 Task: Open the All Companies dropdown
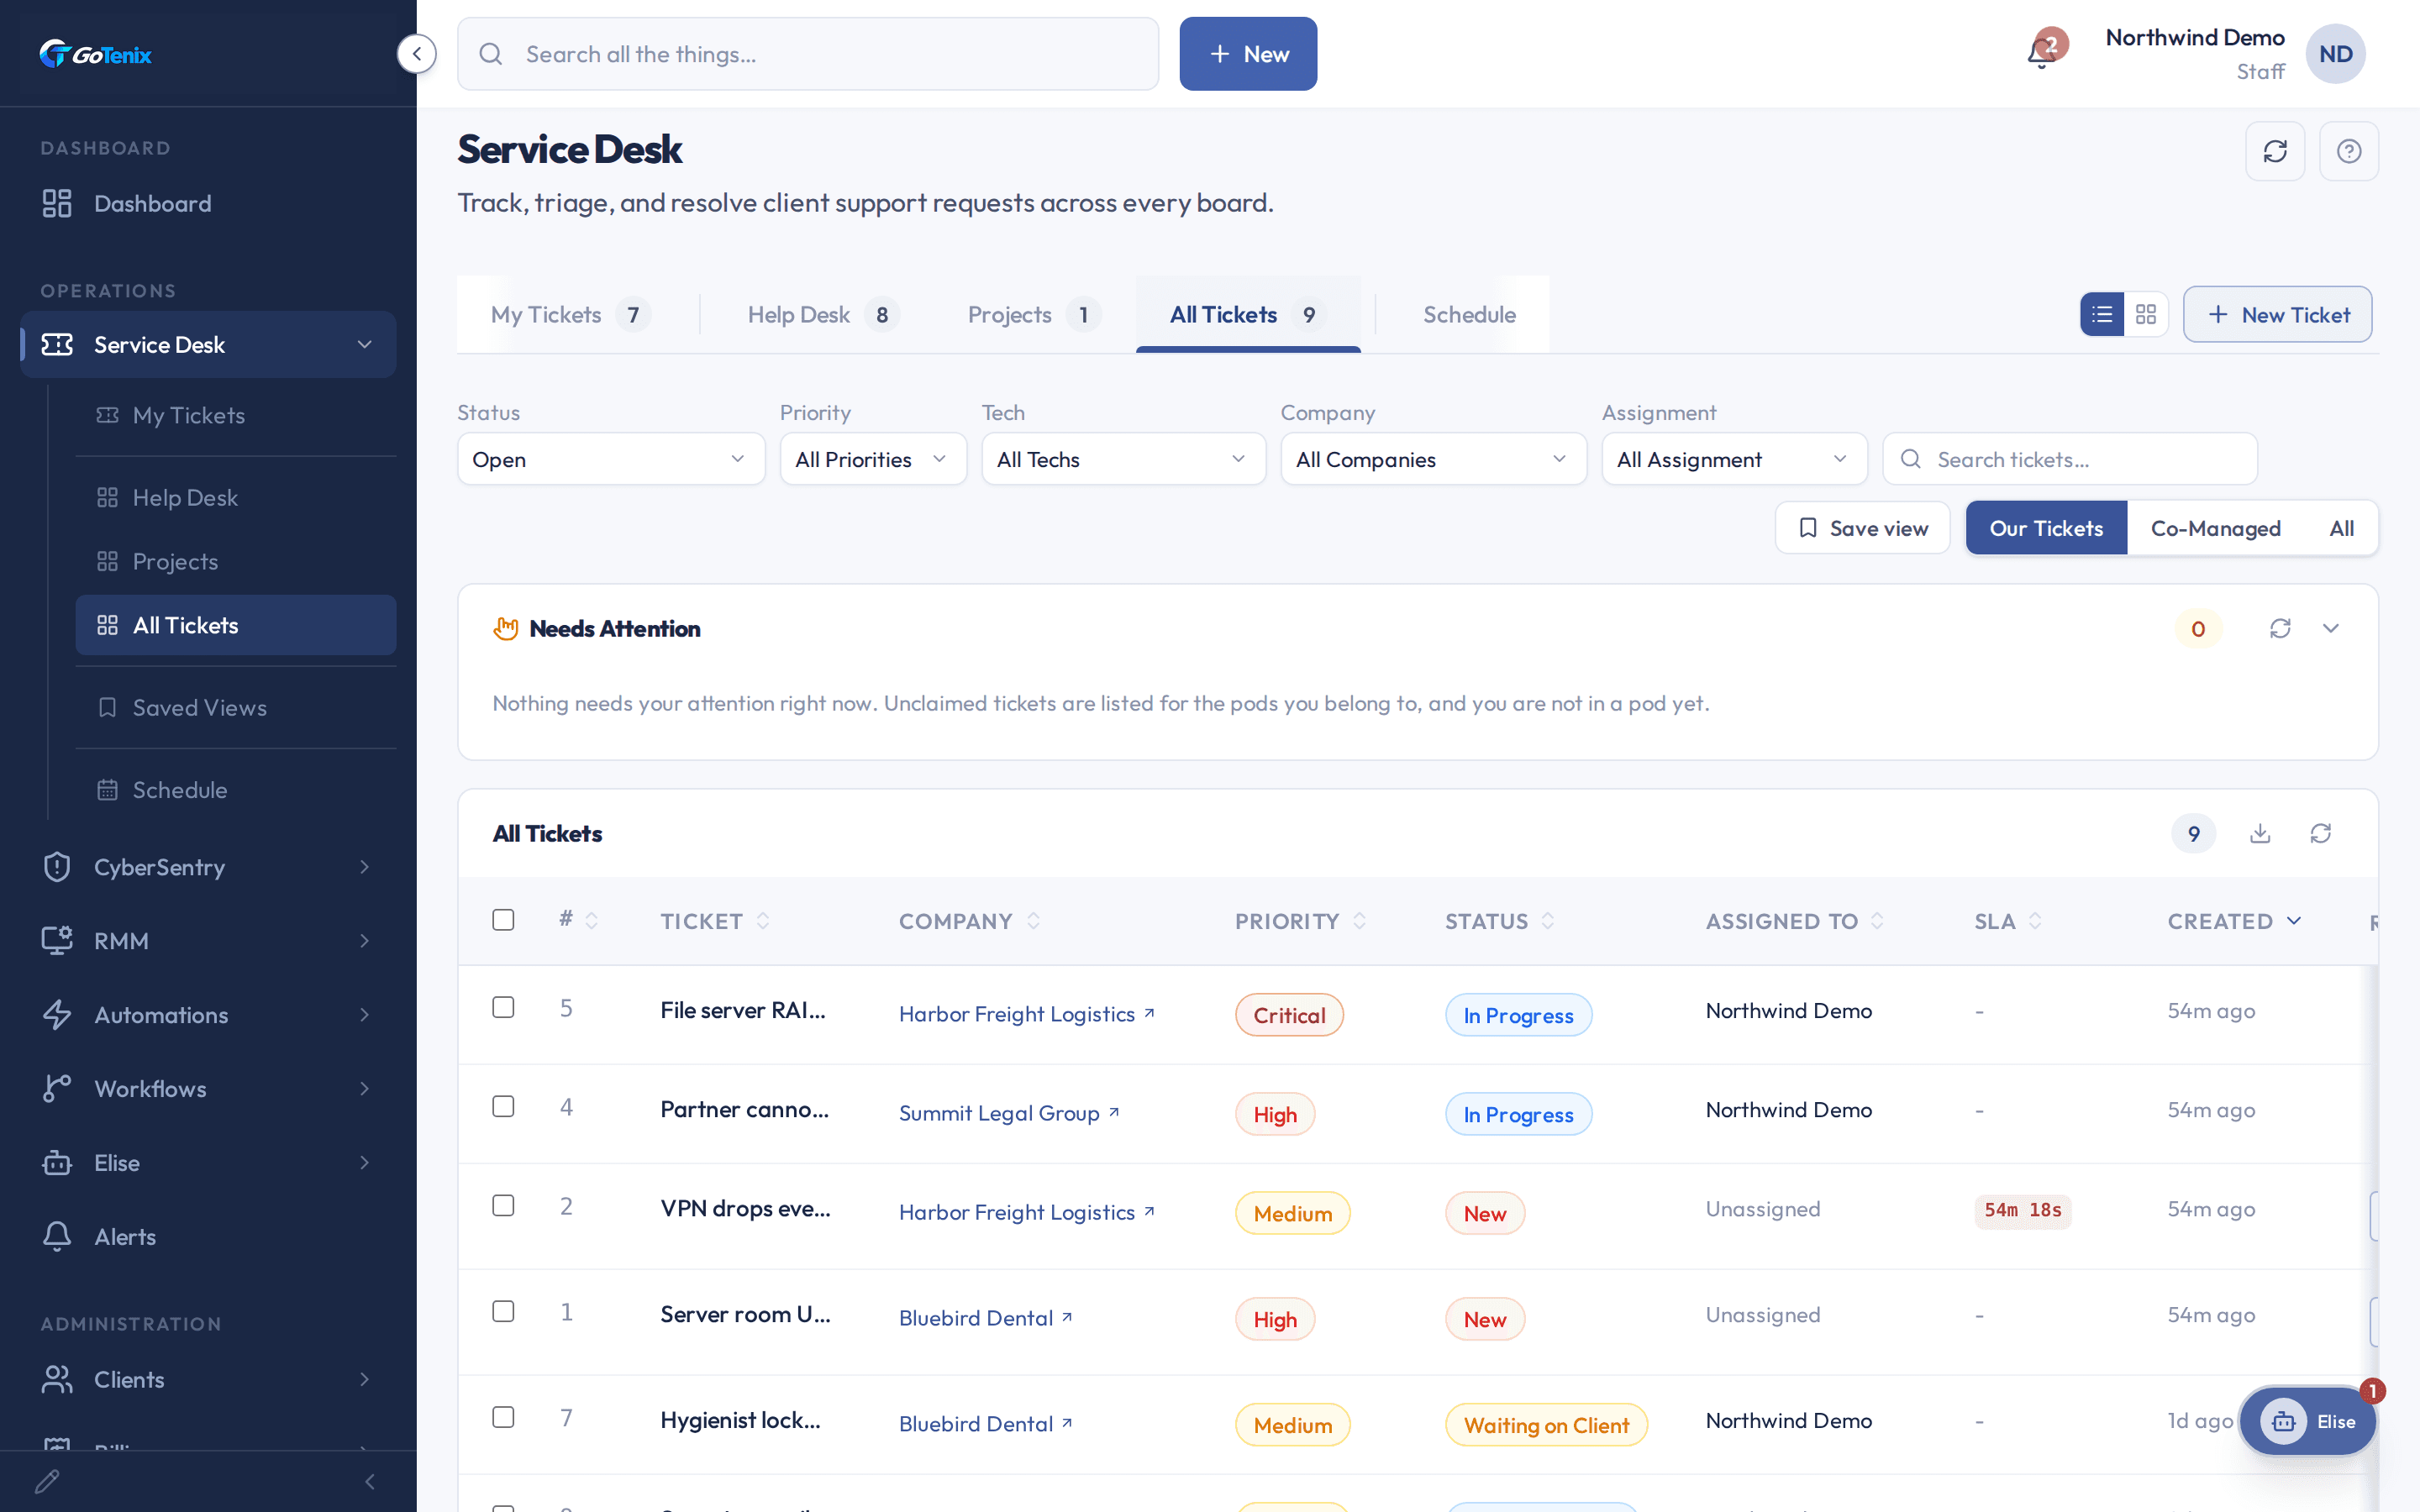1433,459
